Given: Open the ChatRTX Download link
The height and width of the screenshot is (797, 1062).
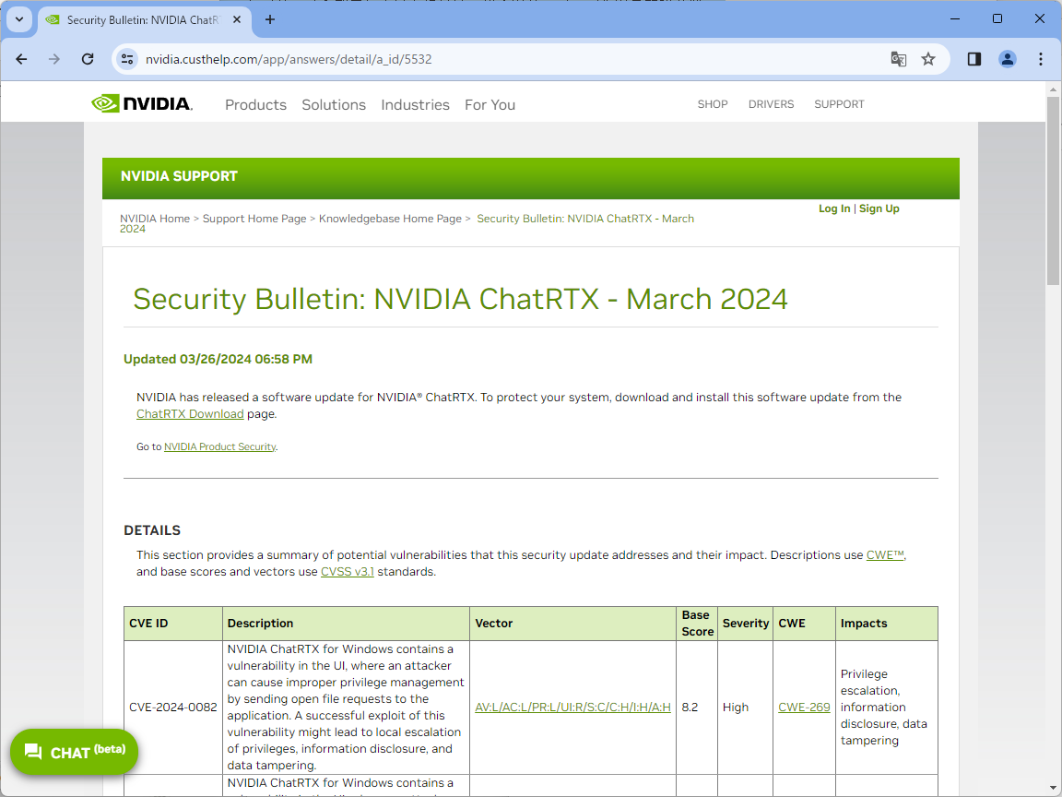Looking at the screenshot, I should coord(190,413).
